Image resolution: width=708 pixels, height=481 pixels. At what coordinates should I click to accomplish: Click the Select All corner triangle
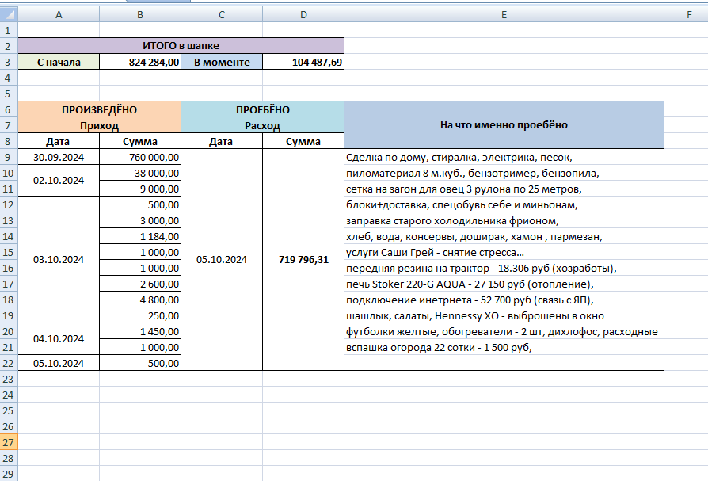click(x=9, y=14)
